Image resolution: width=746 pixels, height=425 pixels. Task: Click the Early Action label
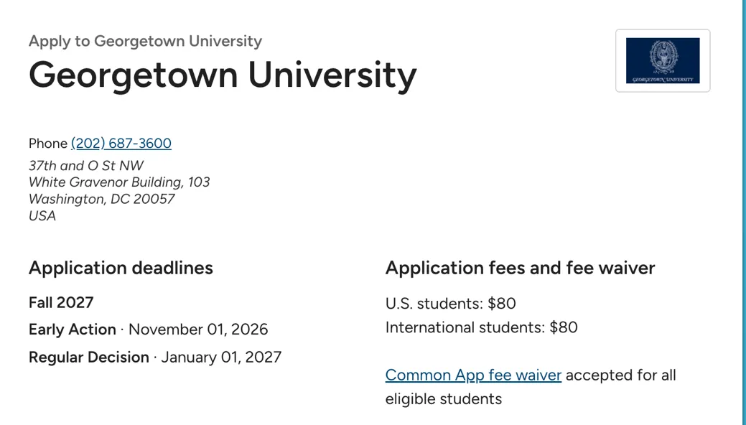(x=73, y=330)
